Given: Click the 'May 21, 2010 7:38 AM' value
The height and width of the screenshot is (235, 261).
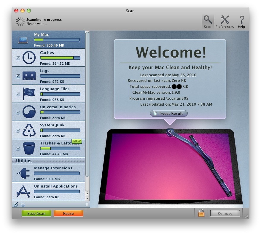Looking at the screenshot, I should tap(192, 104).
